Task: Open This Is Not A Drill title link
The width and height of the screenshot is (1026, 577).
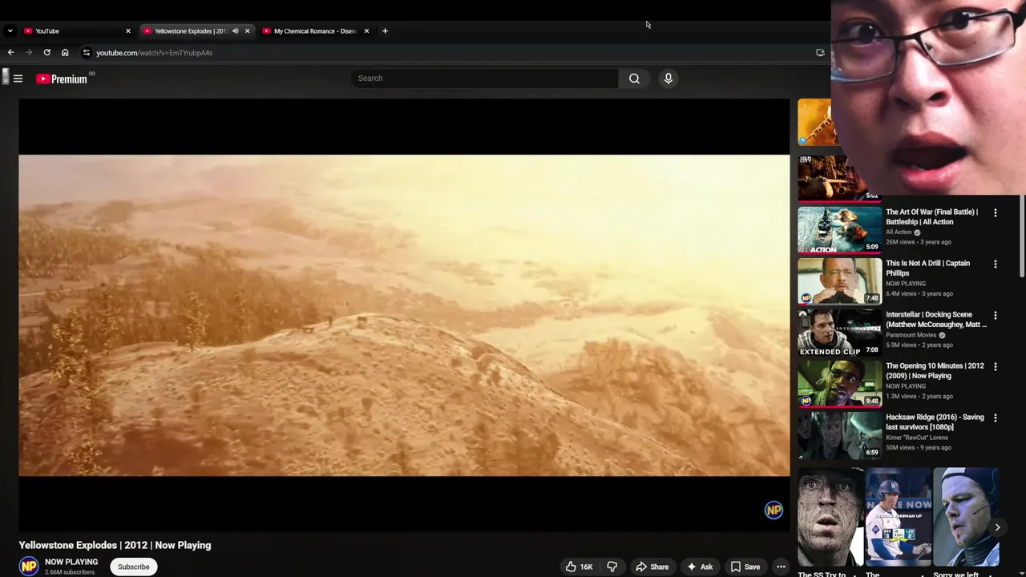Action: coord(927,268)
